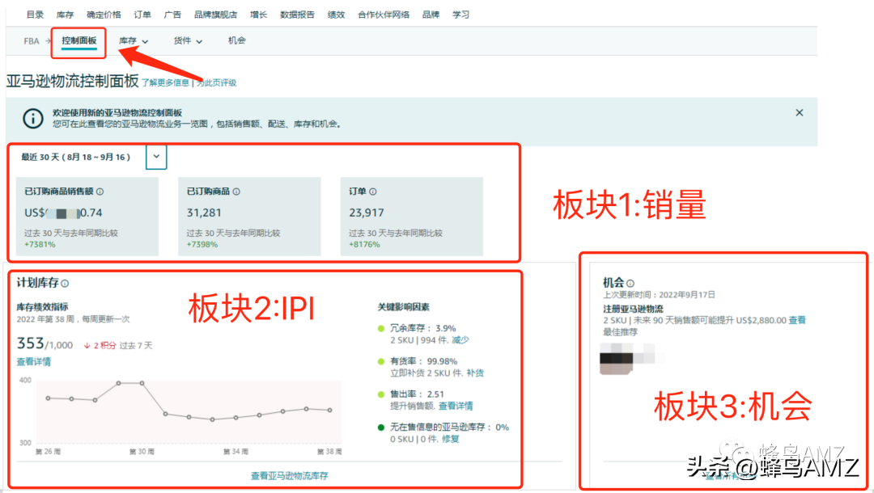Click info icon next to 机会 heading
The image size is (874, 493).
[630, 283]
